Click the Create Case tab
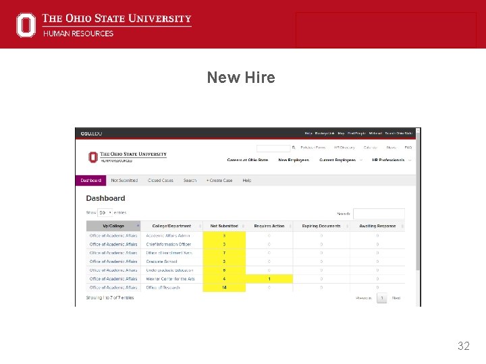Screen dimensions: 486x364 (x=219, y=181)
